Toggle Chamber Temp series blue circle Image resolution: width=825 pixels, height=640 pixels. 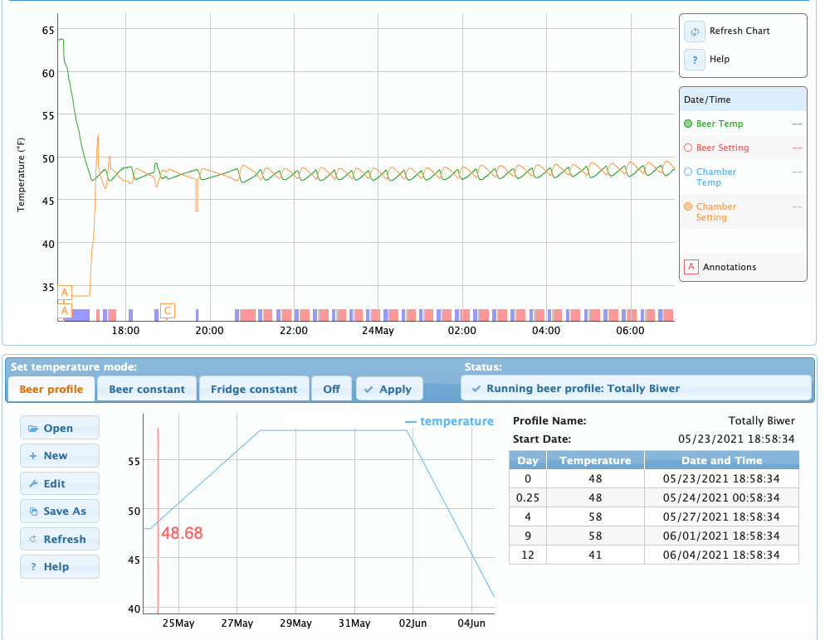688,172
